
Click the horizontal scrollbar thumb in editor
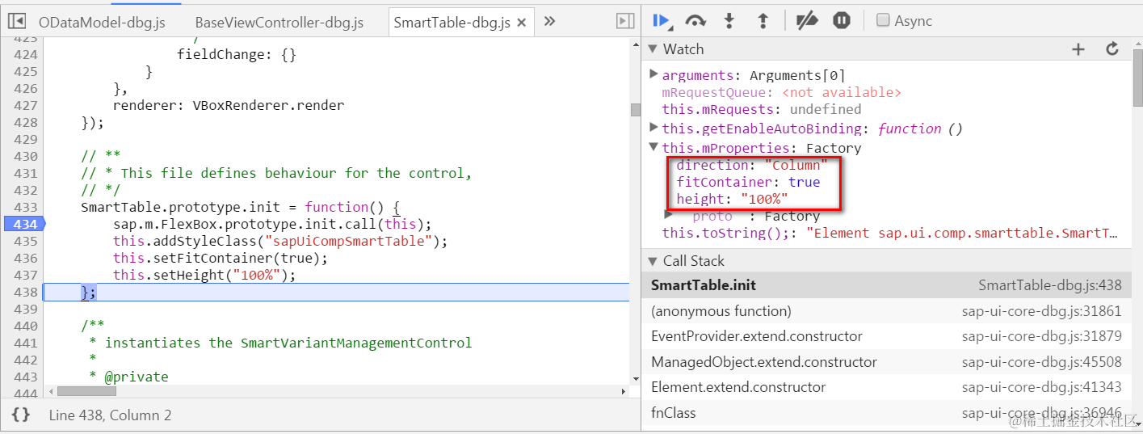pyautogui.click(x=86, y=391)
